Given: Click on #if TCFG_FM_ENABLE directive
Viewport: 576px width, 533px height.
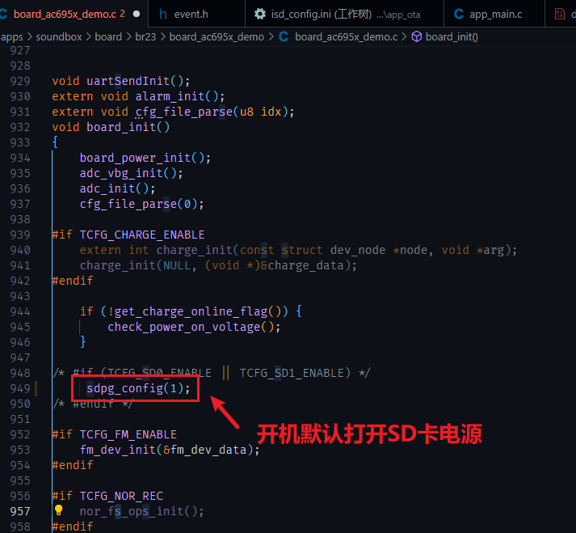Looking at the screenshot, I should [x=114, y=434].
